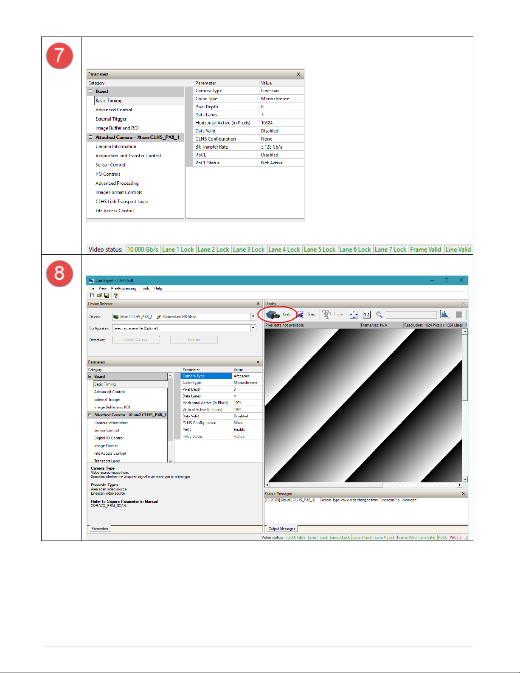The height and width of the screenshot is (673, 520).
Task: Click the Save floppy disk icon
Action: (107, 295)
